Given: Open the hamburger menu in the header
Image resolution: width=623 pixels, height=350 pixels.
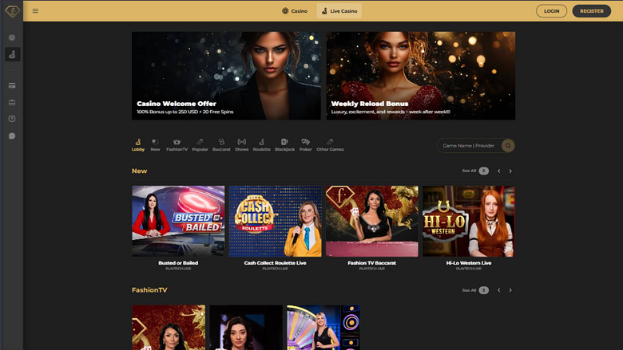Looking at the screenshot, I should tap(35, 11).
